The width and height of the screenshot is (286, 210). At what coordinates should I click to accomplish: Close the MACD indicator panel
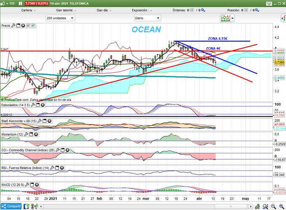point(37,184)
